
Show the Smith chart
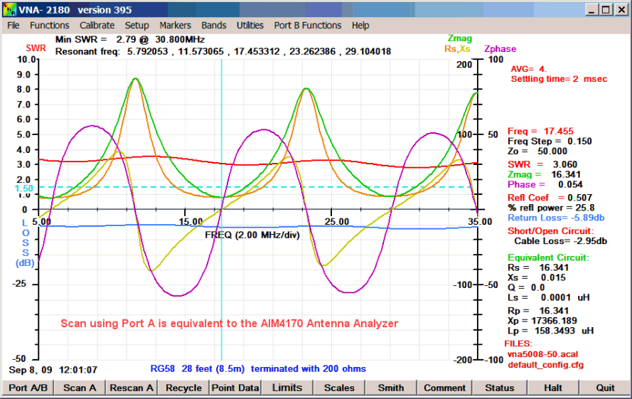pyautogui.click(x=391, y=388)
